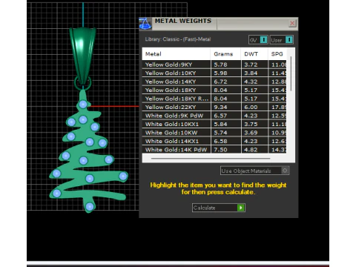Click the 7.50 grams value
This screenshot has width=356, height=267.
tap(220, 150)
